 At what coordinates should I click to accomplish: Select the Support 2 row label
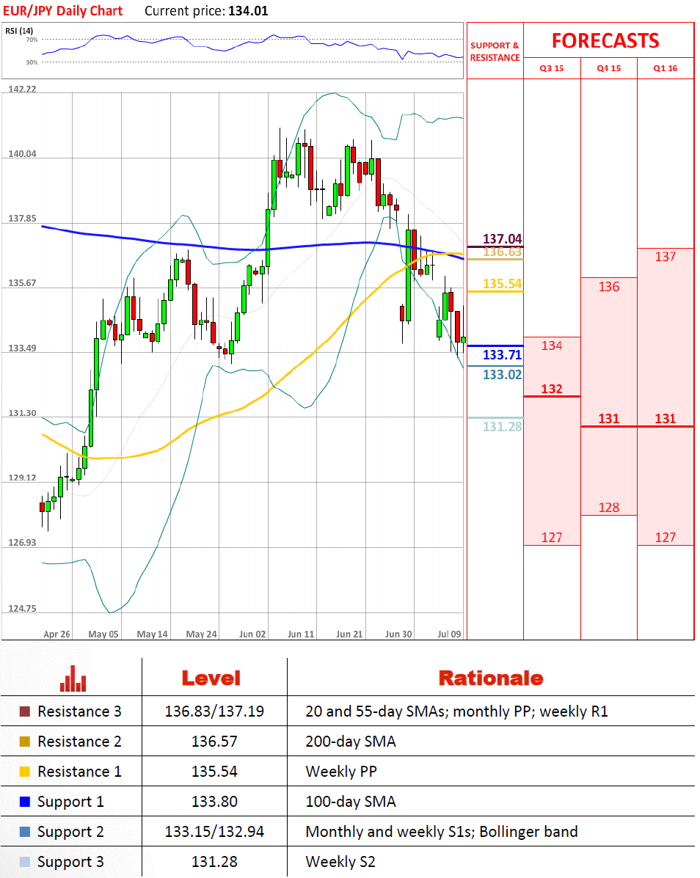pyautogui.click(x=70, y=832)
